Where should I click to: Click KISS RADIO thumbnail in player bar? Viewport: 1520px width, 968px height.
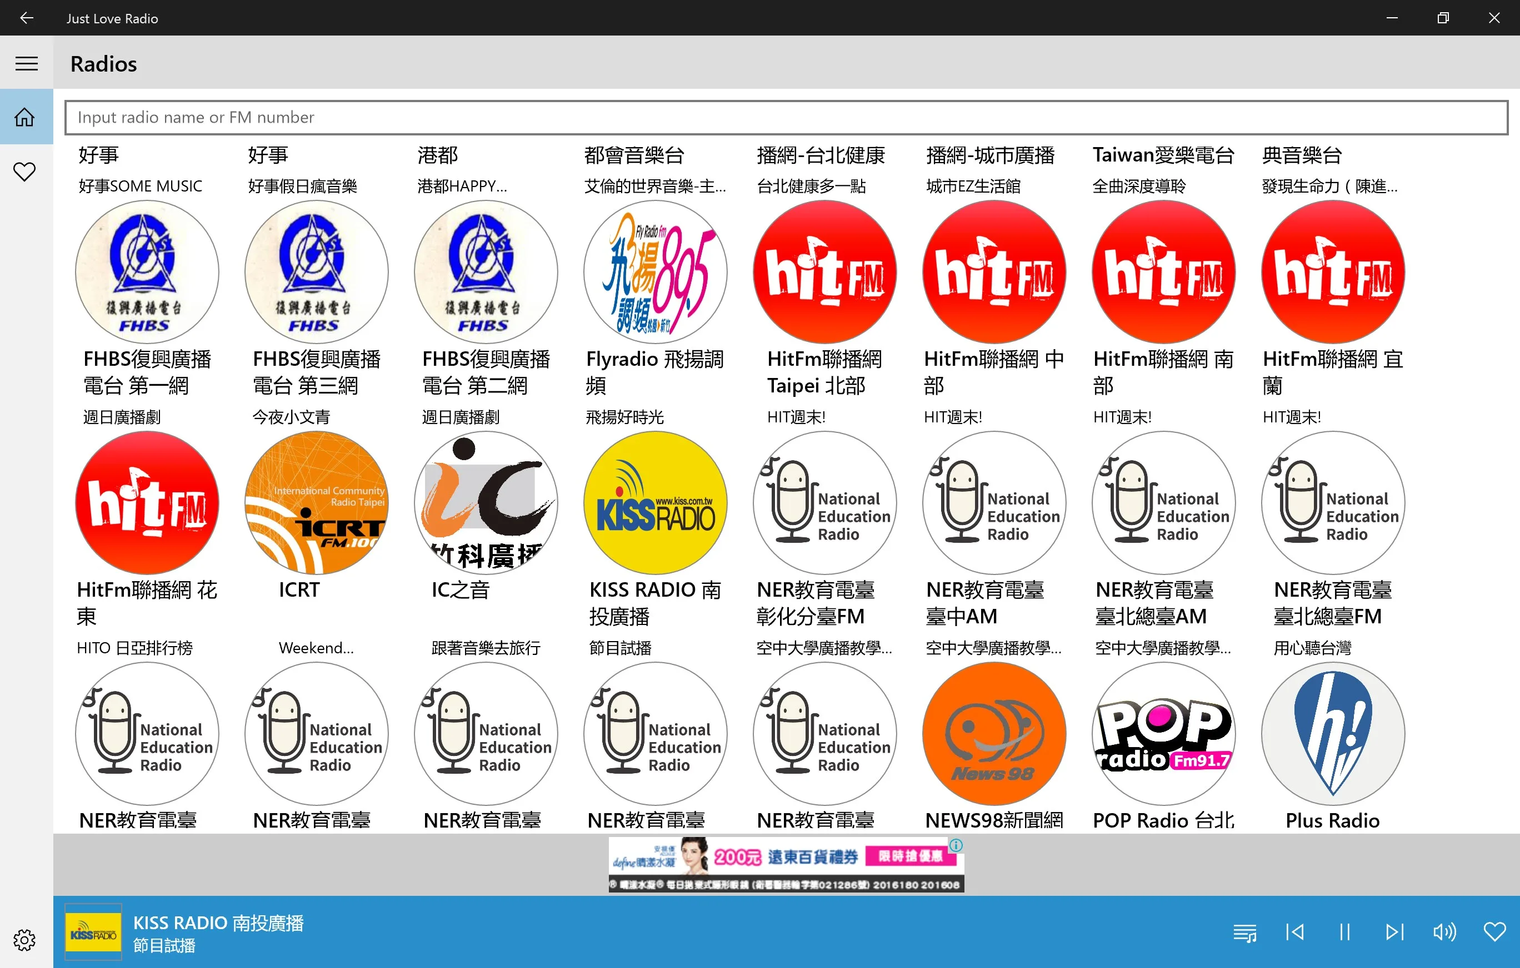point(93,932)
